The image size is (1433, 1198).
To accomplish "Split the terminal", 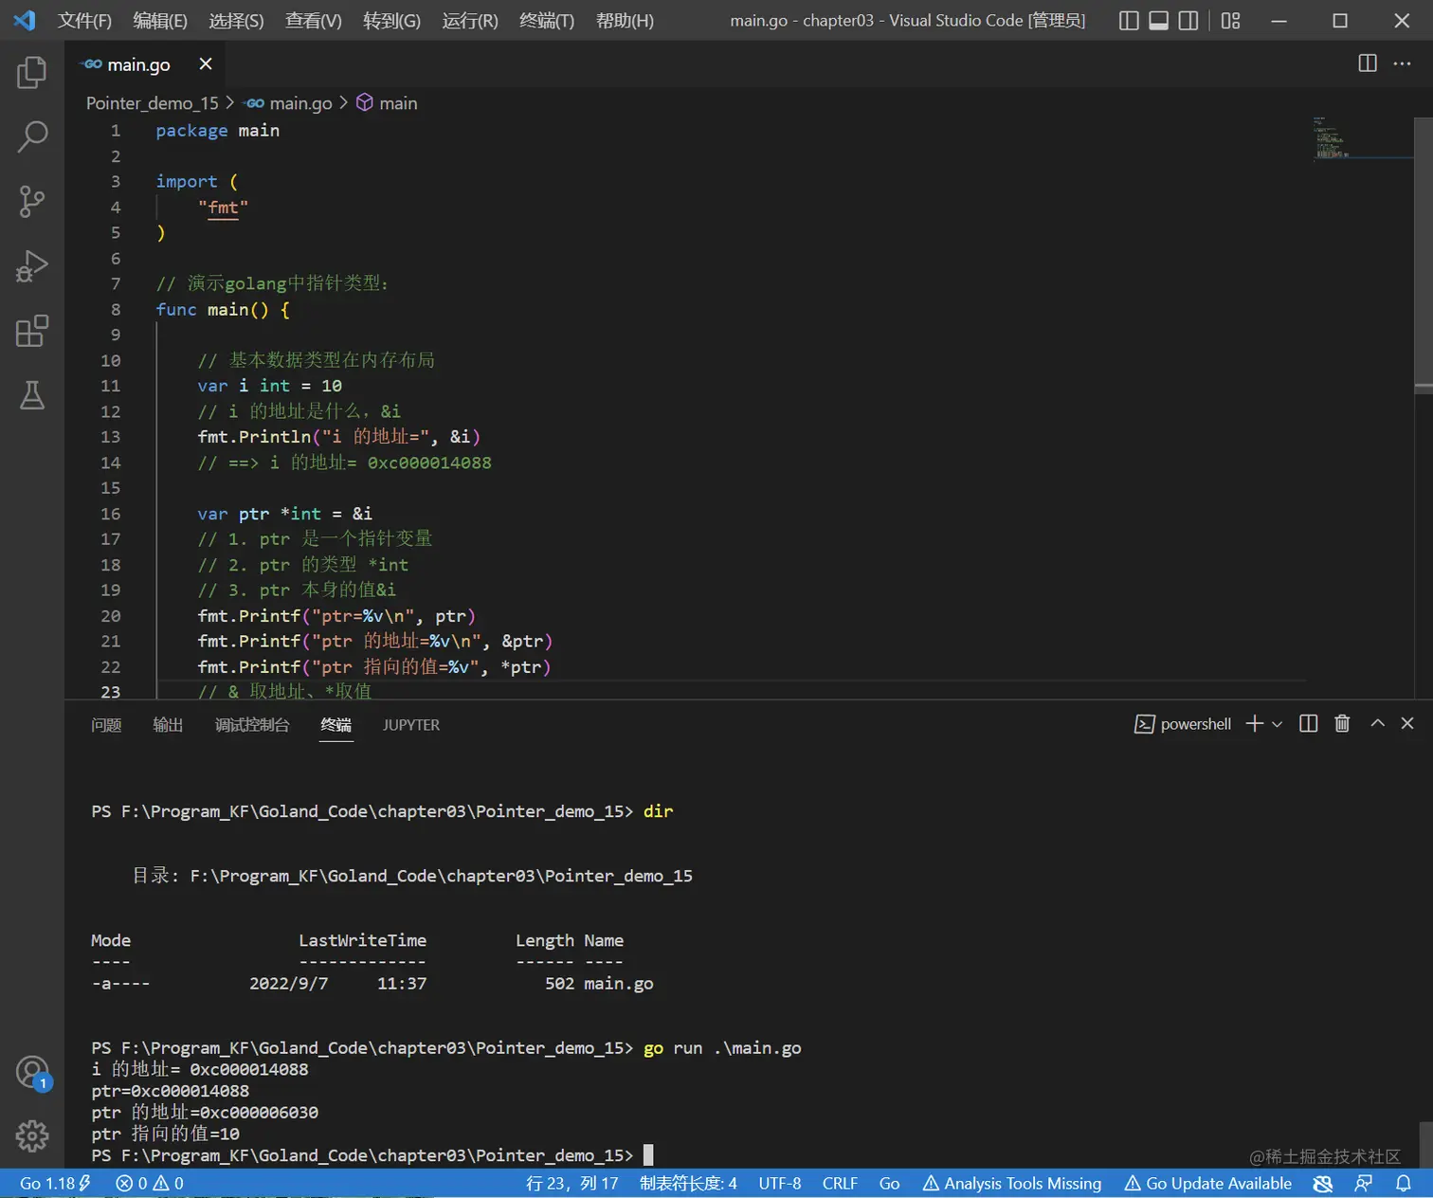I will (x=1308, y=723).
